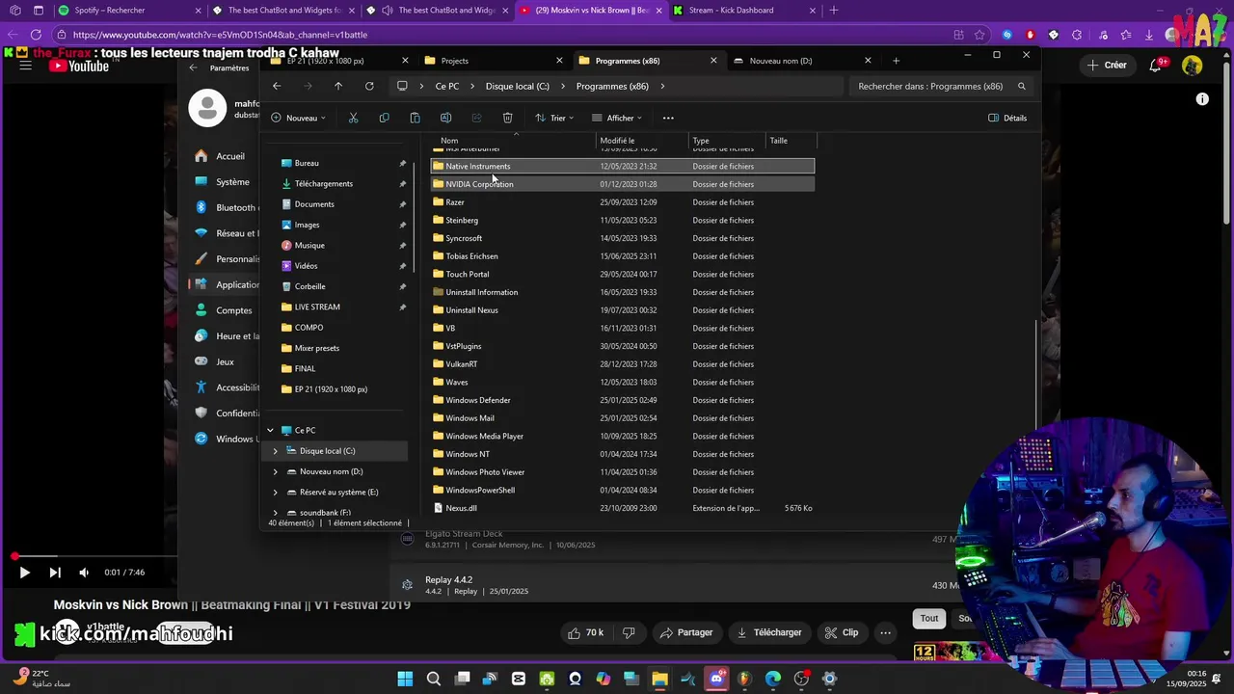Go back with Explorer's left arrow
This screenshot has height=694, width=1234.
point(277,86)
